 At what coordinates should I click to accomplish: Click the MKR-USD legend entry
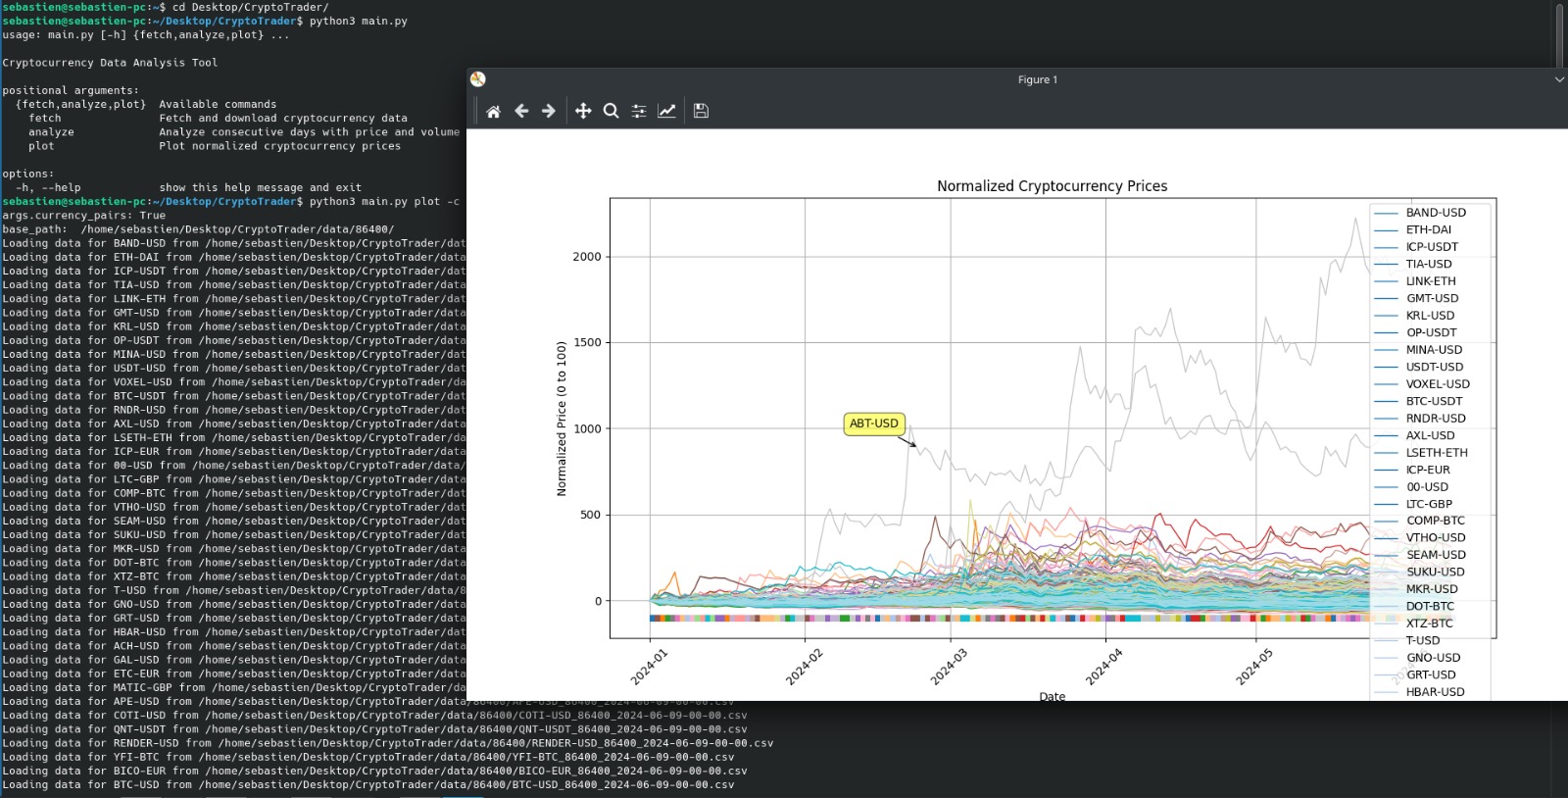click(x=1416, y=589)
